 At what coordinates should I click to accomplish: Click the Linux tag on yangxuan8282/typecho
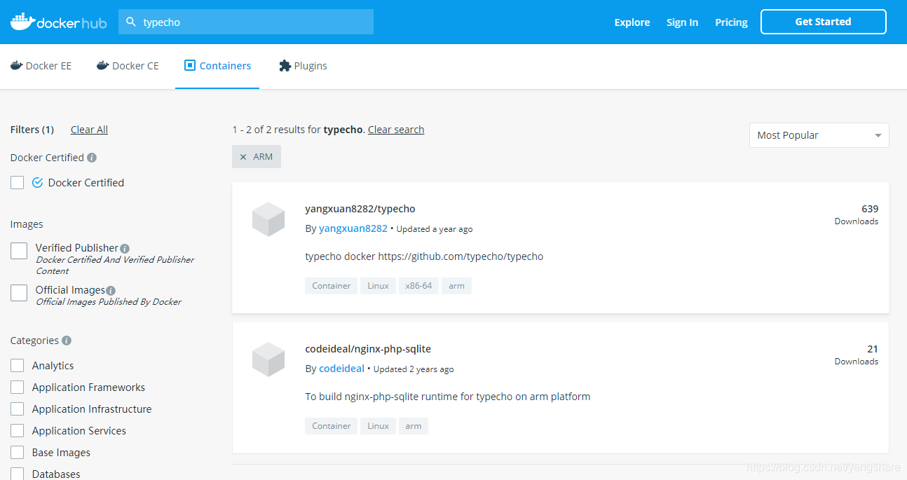point(379,286)
